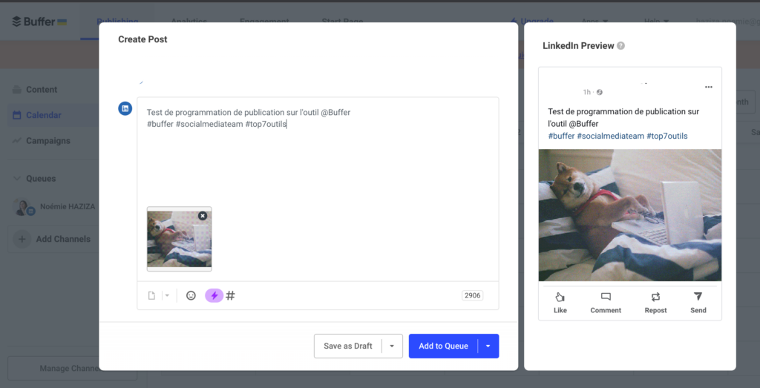
Task: Open Calendar in the sidebar
Action: point(43,115)
